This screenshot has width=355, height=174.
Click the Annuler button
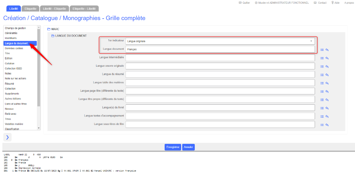188,147
